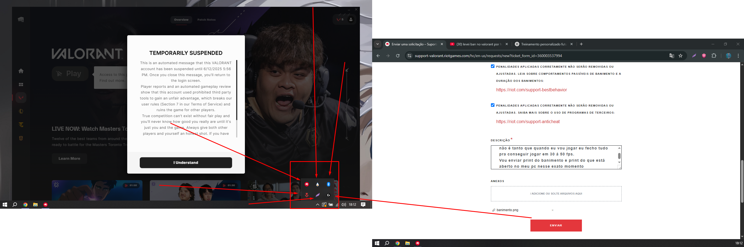Screen dimensions: 744x247
Task: Click the I Understand button
Action: (x=186, y=162)
